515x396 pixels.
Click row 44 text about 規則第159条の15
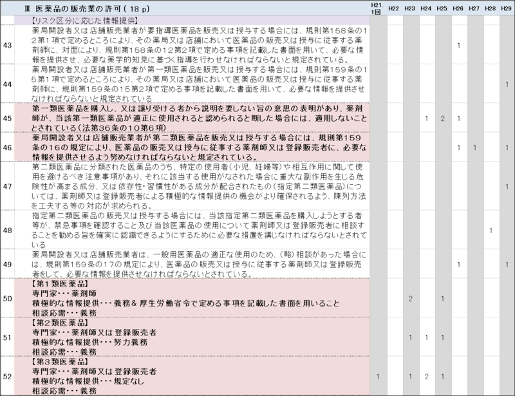(199, 84)
